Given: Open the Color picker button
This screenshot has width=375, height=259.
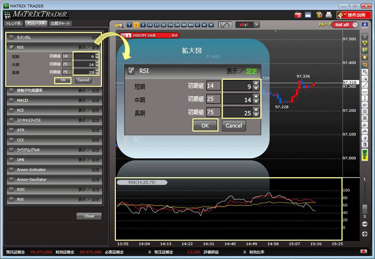Looking at the screenshot, I should (x=365, y=155).
